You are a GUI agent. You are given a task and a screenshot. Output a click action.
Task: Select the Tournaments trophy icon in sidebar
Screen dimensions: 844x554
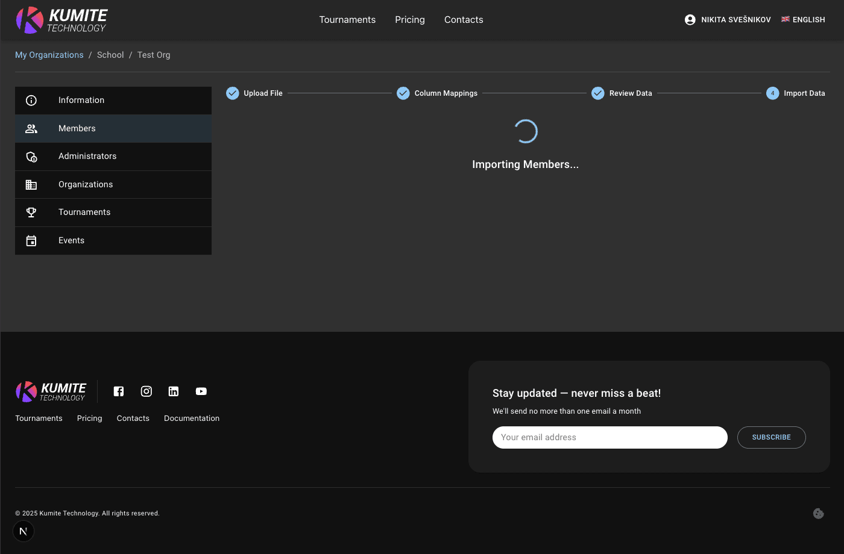click(x=31, y=212)
